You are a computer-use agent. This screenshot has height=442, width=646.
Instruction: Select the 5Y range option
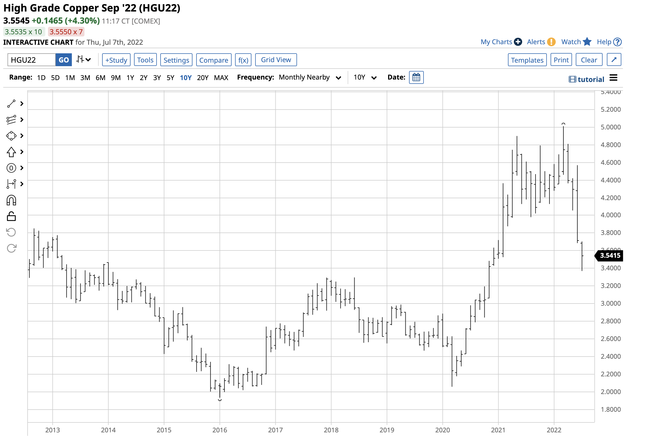170,78
